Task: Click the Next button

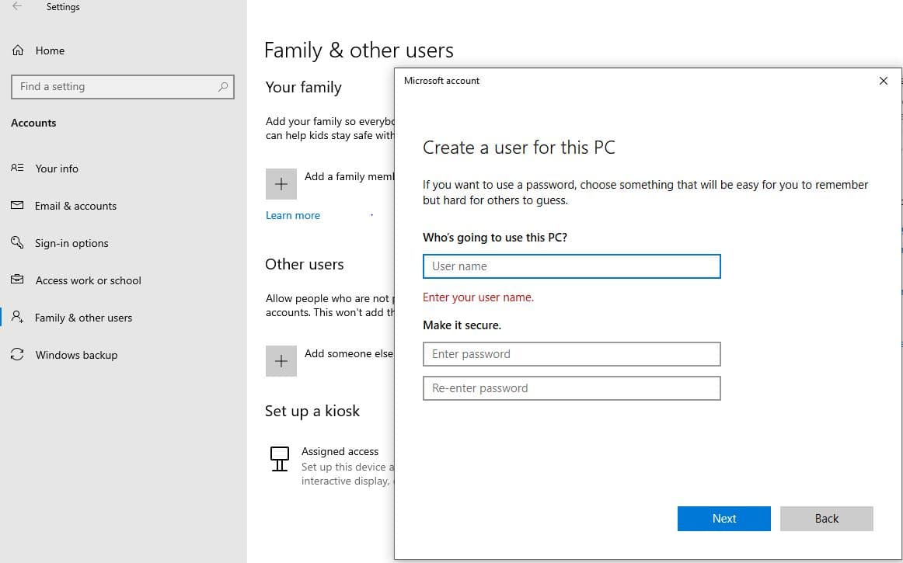Action: (724, 519)
